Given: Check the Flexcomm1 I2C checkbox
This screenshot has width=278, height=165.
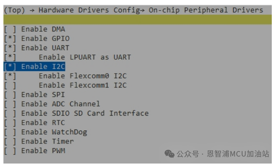Looking at the screenshot, I should click(10, 85).
